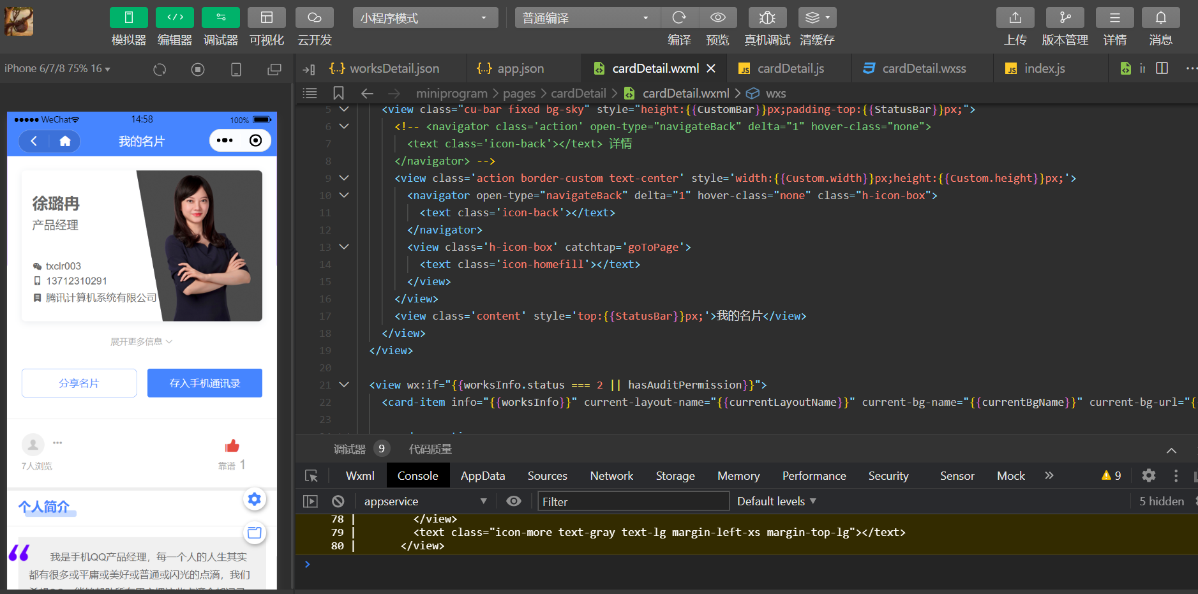This screenshot has width=1198, height=594.
Task: Click the 编译 compile refresh icon
Action: point(679,18)
